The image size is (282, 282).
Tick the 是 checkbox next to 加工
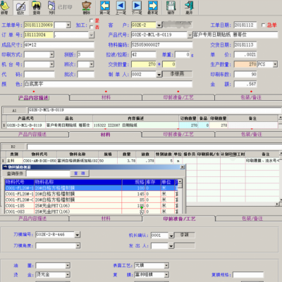tap(92, 20)
